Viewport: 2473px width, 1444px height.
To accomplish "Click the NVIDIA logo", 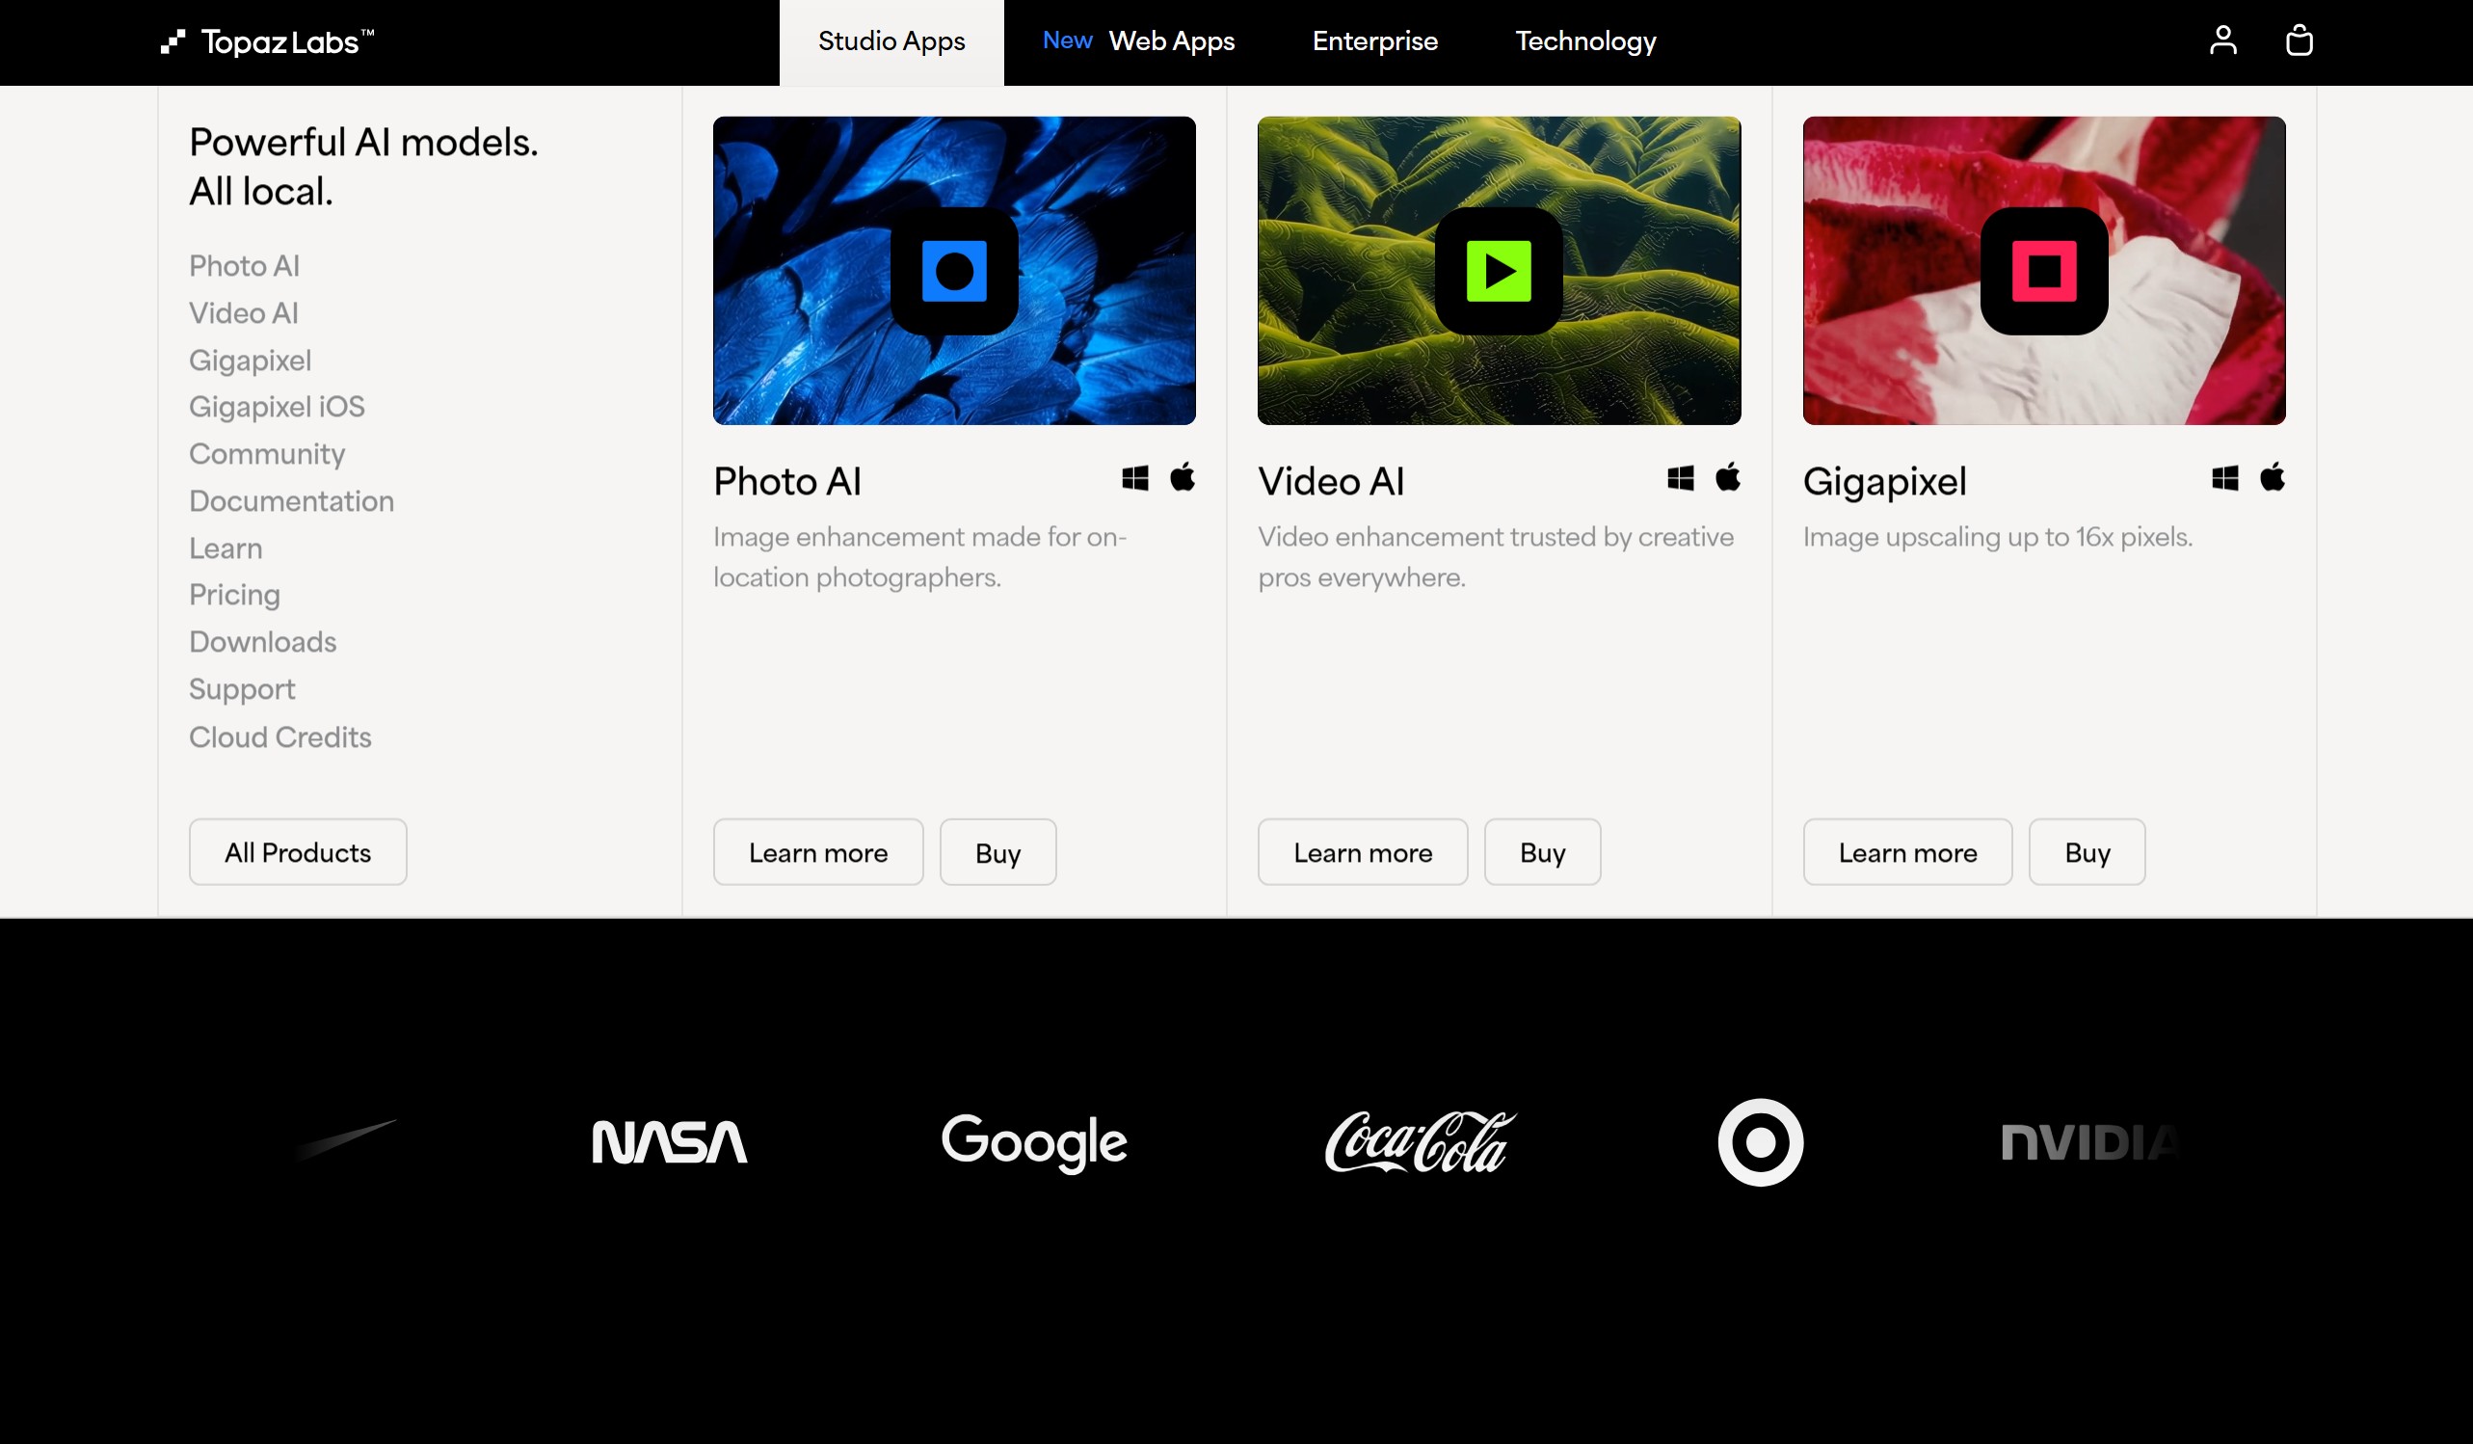I will click(2090, 1142).
